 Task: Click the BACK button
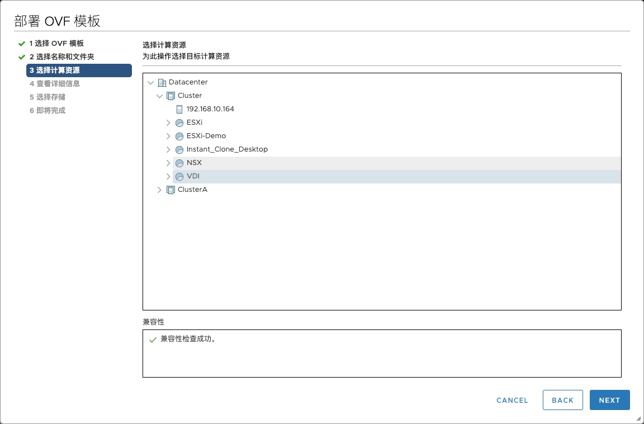[563, 400]
